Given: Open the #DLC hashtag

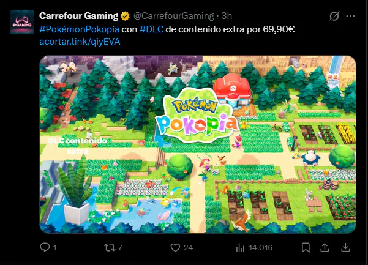Looking at the screenshot, I should [152, 29].
